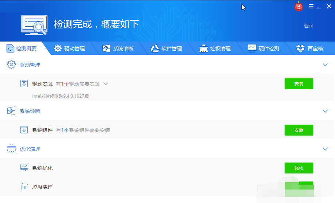The width and height of the screenshot is (335, 203).
Task: Expand the dropdown arrow after 有1个驱动需要安装
Action: click(106, 84)
